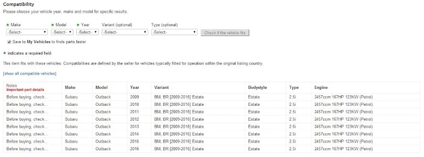
Task: Select year cell 2015
Action: click(x=134, y=141)
